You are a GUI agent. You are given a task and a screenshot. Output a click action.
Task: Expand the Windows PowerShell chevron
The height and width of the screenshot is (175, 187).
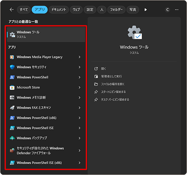[x=80, y=77]
